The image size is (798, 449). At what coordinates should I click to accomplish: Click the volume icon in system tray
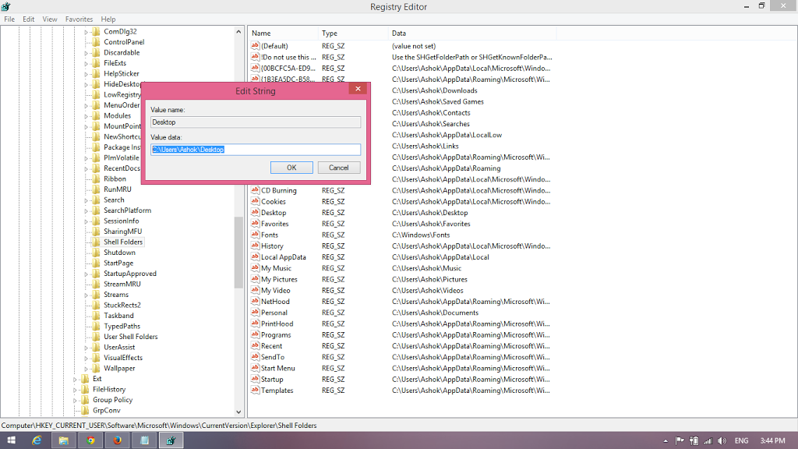click(721, 440)
